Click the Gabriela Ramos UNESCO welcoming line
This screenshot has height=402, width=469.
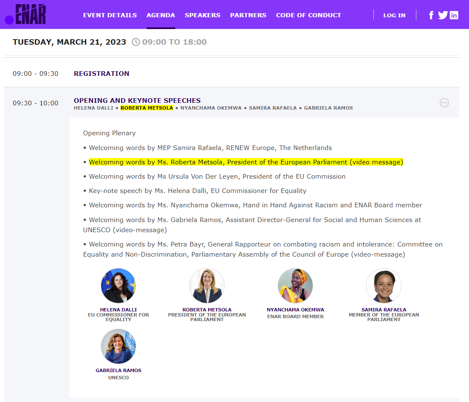tap(252, 225)
